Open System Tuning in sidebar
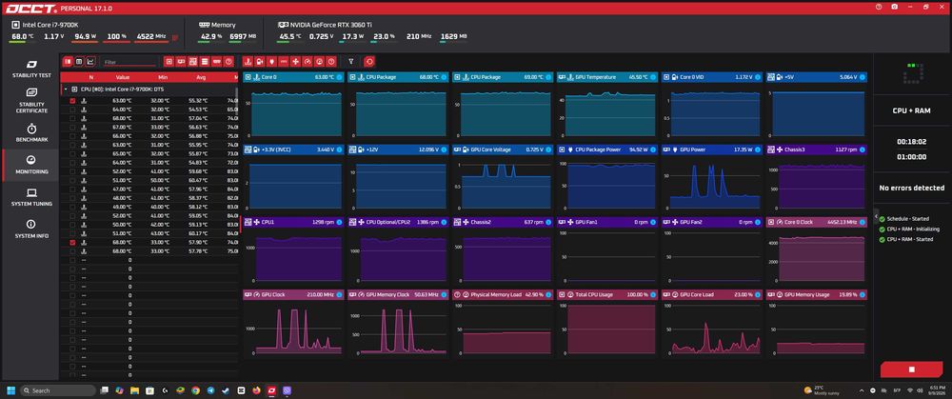Screen dimensions: 952x399 tap(31, 197)
